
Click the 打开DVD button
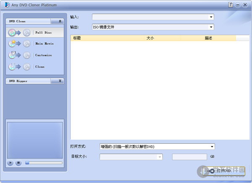pos(224,171)
